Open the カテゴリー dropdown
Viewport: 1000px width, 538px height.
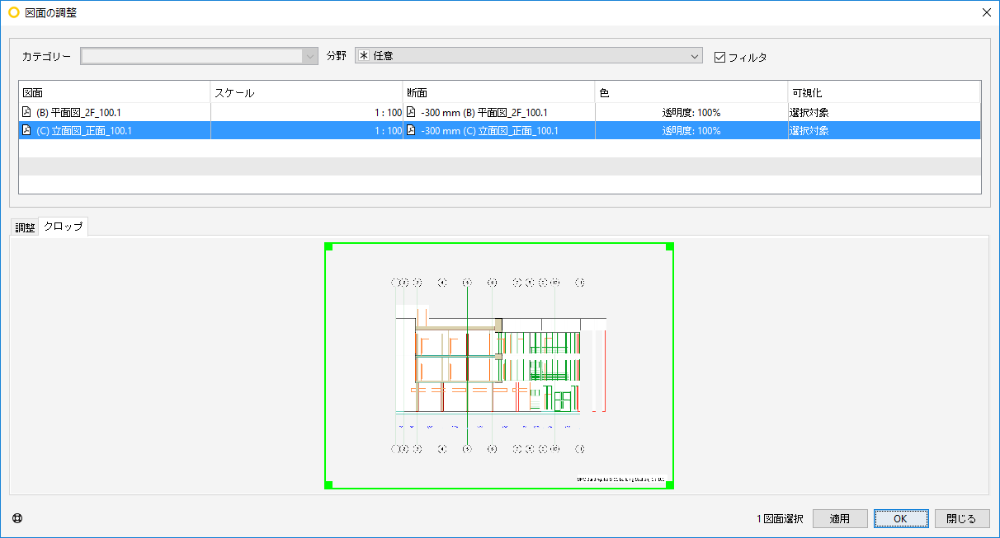click(x=199, y=56)
